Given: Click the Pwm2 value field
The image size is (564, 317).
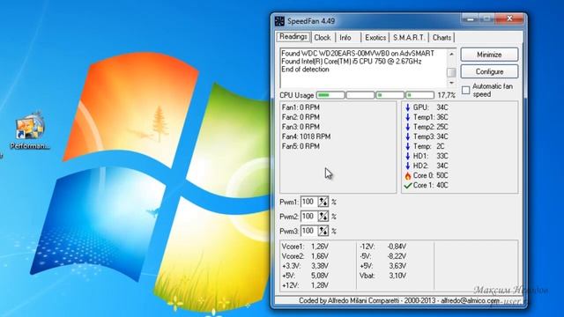Looking at the screenshot, I should coord(309,217).
